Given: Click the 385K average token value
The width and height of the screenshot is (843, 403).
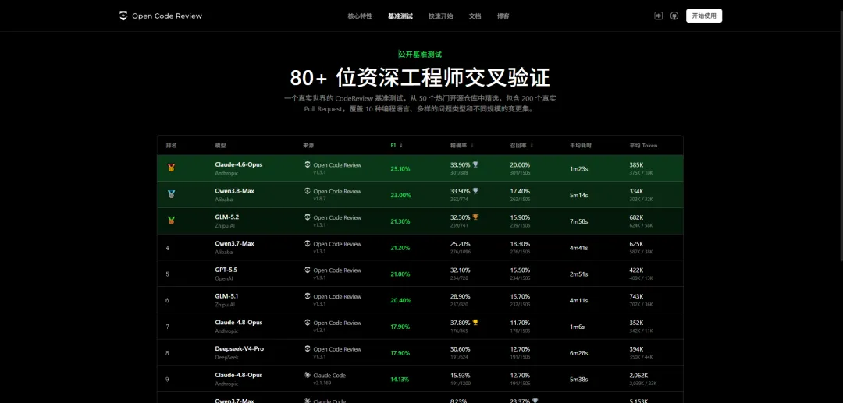Looking at the screenshot, I should coord(637,164).
